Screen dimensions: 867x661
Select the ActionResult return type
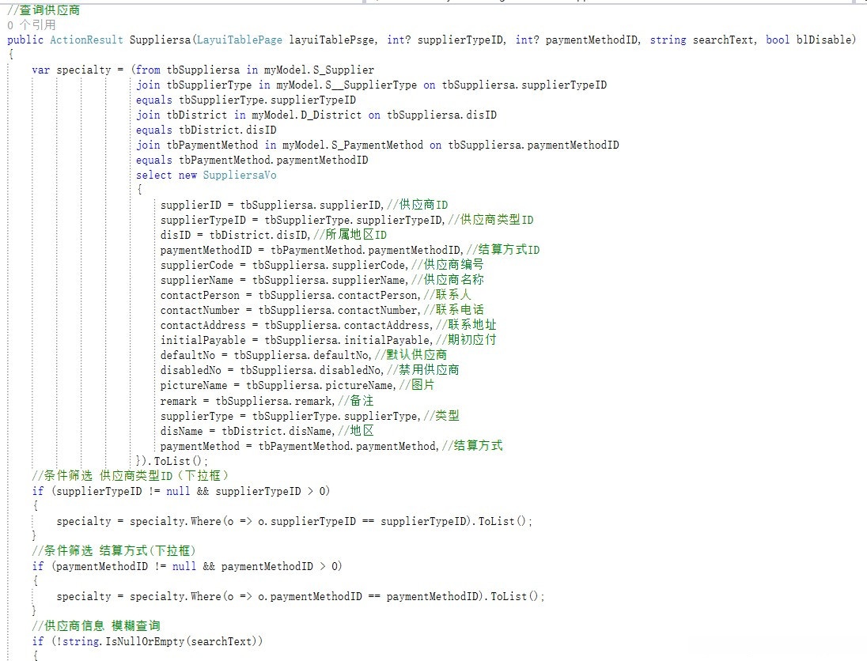pos(86,40)
